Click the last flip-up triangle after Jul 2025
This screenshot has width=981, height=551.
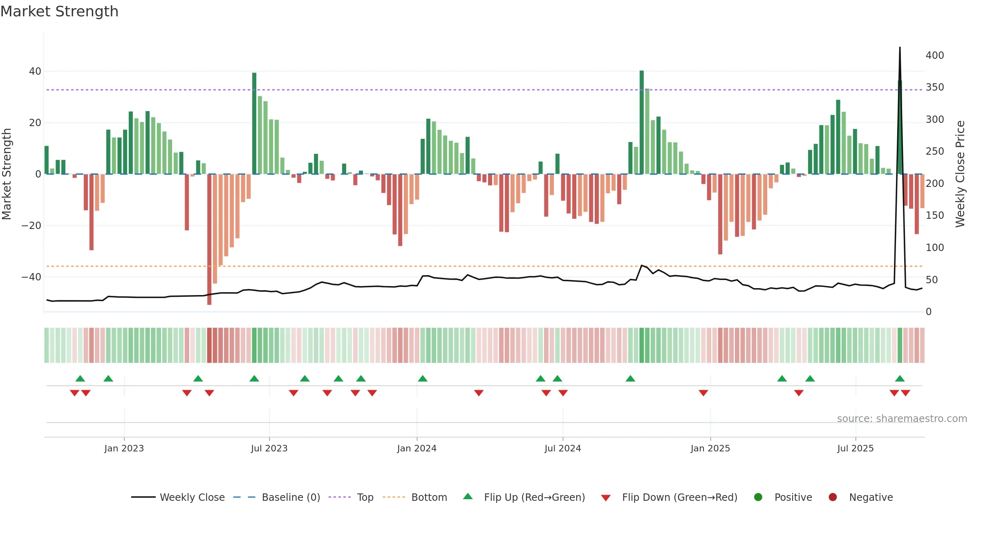(x=900, y=378)
